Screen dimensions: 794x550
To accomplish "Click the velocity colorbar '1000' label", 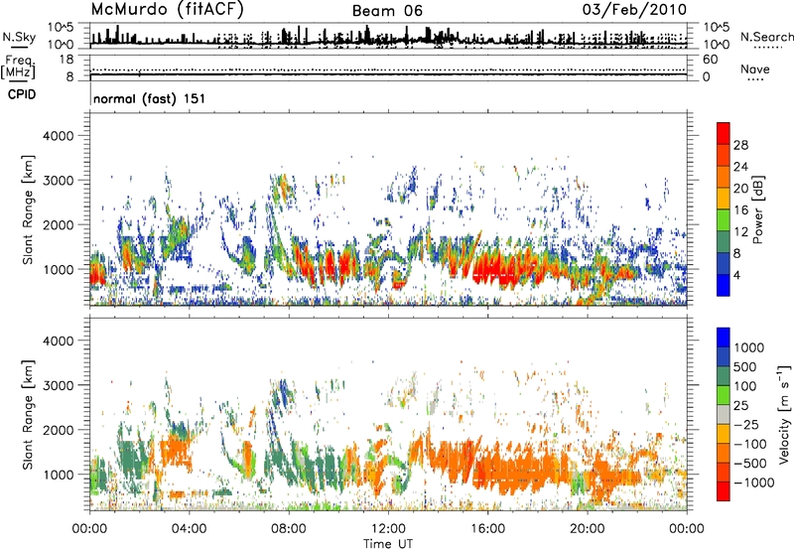I will click(x=749, y=347).
